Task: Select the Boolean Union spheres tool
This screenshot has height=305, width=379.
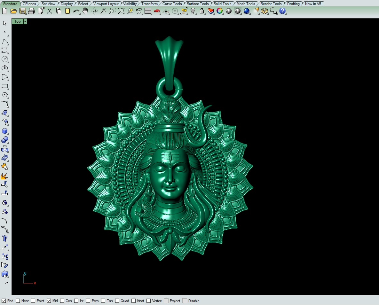Action: (5, 140)
